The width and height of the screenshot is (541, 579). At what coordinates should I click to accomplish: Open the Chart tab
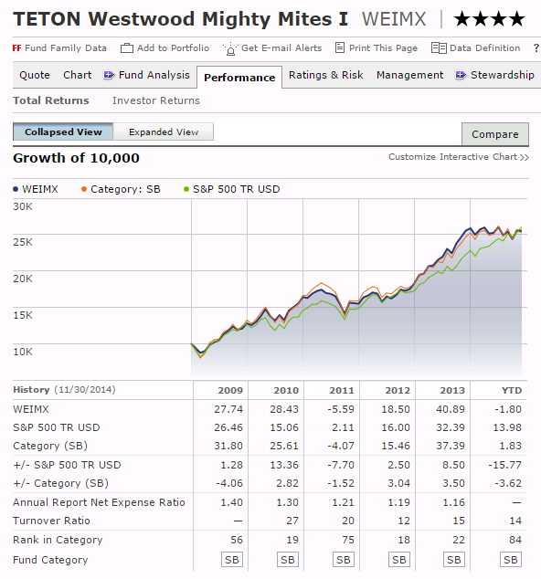click(x=78, y=75)
